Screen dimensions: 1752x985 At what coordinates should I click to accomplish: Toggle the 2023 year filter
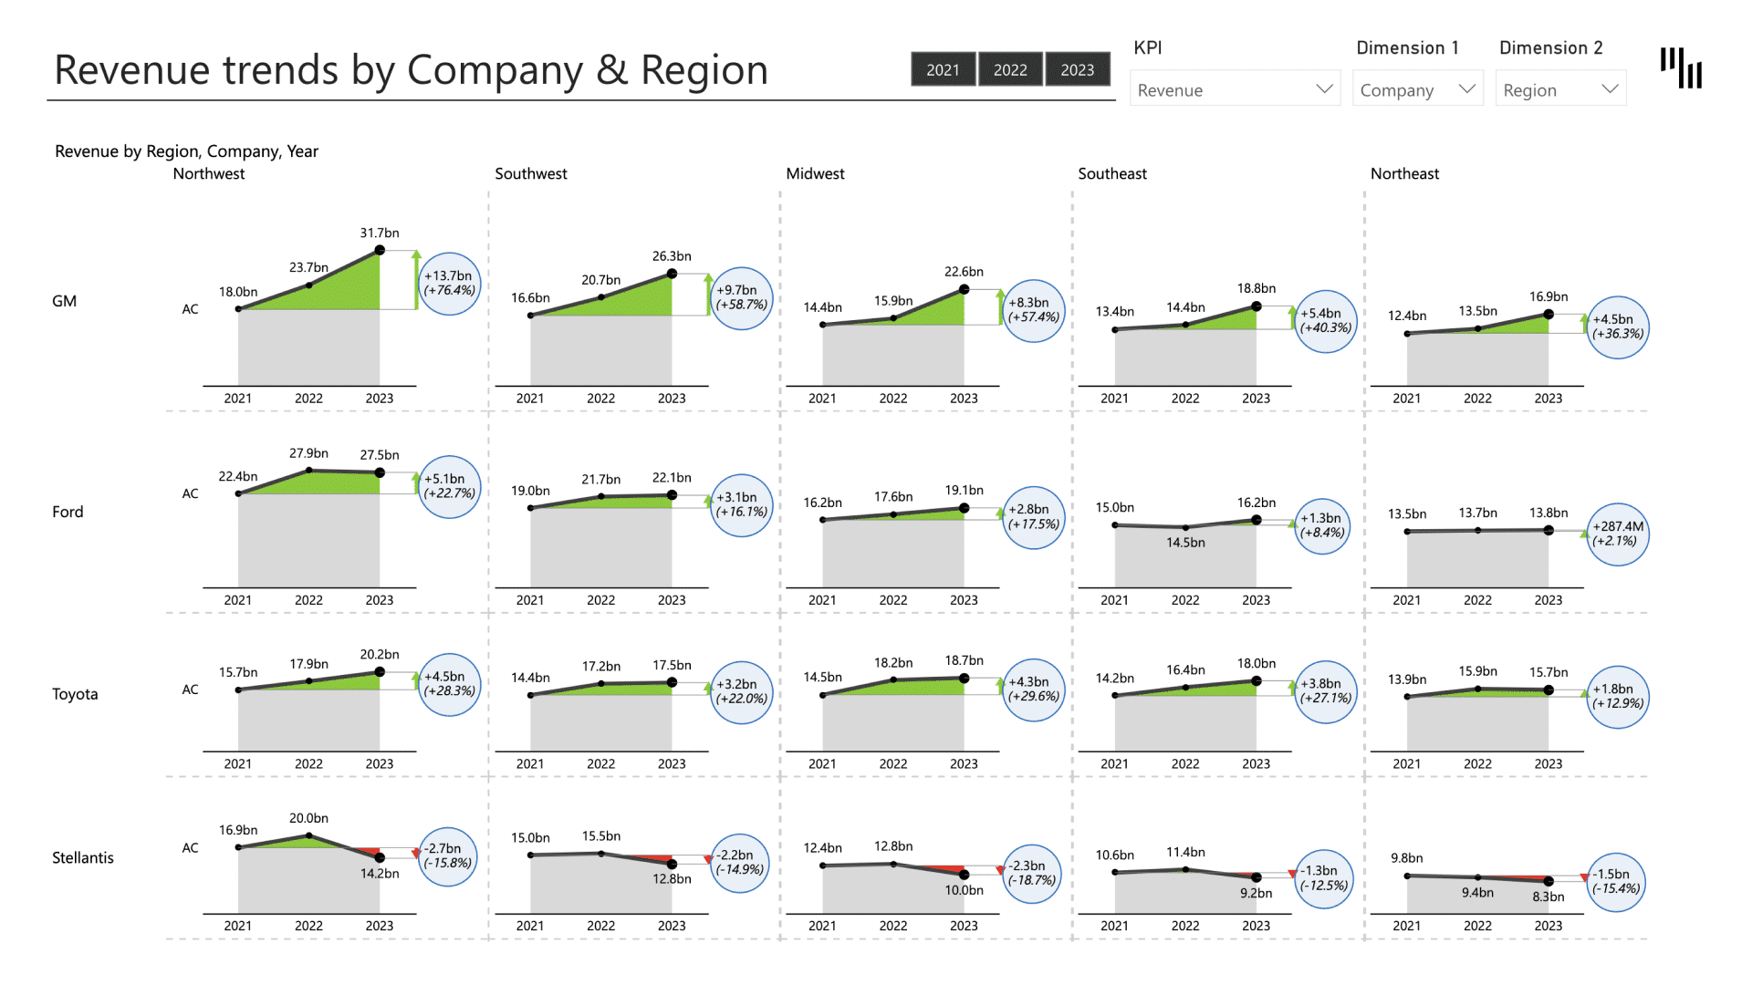coord(1078,68)
